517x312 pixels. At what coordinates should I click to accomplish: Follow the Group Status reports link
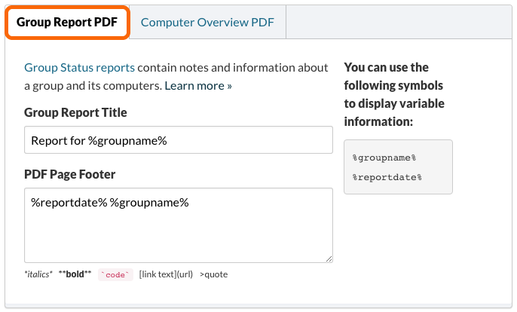coord(79,68)
